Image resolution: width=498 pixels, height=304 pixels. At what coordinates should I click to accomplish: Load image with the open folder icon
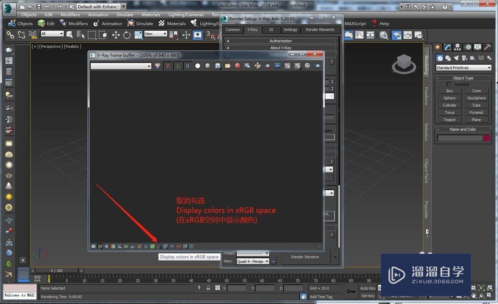[228, 66]
